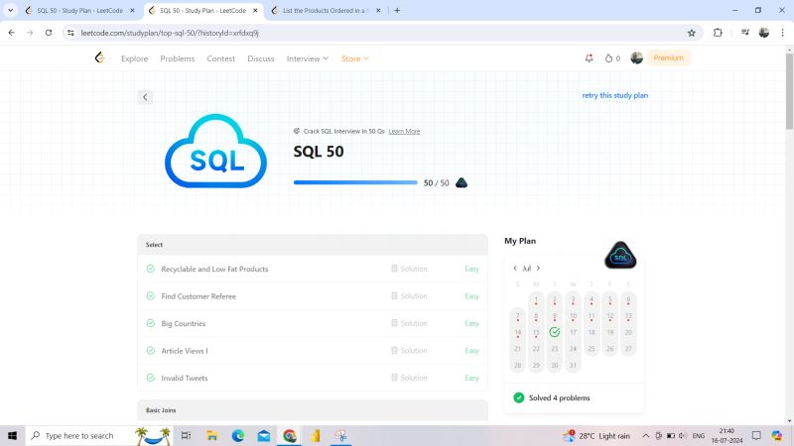This screenshot has width=794, height=446.
Task: Click the solved check beside Invalid Tweets
Action: 151,378
